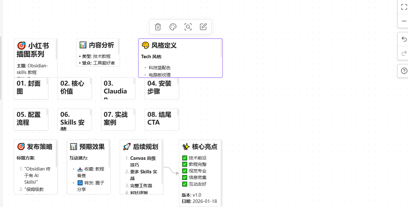Click the 主题: Obsidian-skills 教程 text
The height and width of the screenshot is (207, 408).
(32, 69)
